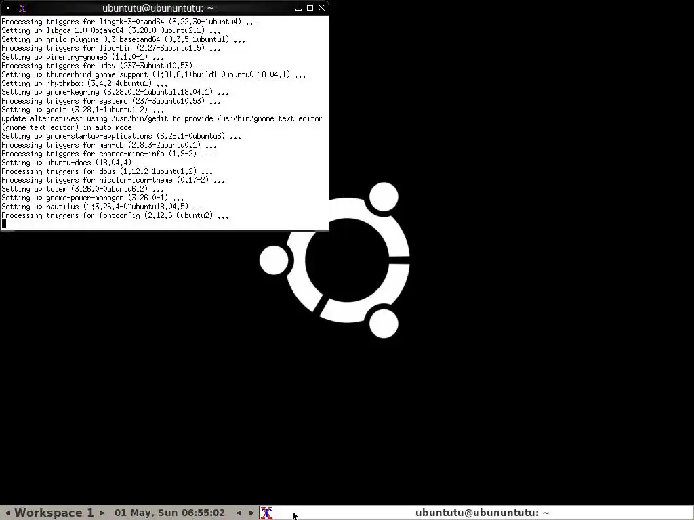The image size is (694, 520).
Task: Click 'Processing triggers for hicolor-icon-theme' line
Action: (113, 180)
